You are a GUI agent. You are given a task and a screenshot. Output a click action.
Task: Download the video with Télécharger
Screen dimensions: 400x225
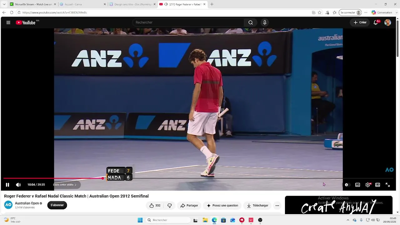(x=257, y=205)
